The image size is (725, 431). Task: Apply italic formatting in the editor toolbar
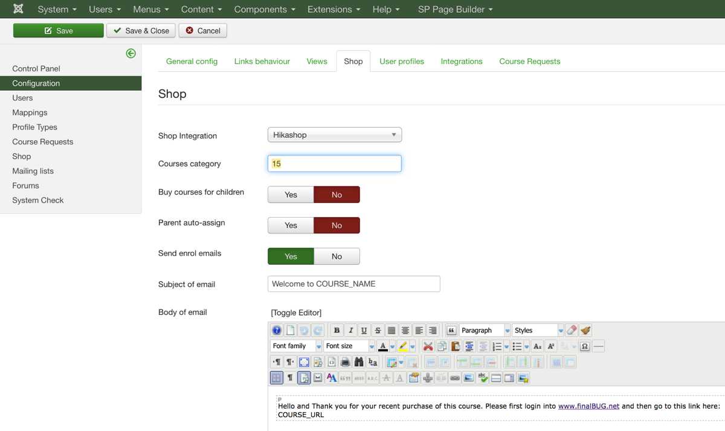click(x=350, y=331)
